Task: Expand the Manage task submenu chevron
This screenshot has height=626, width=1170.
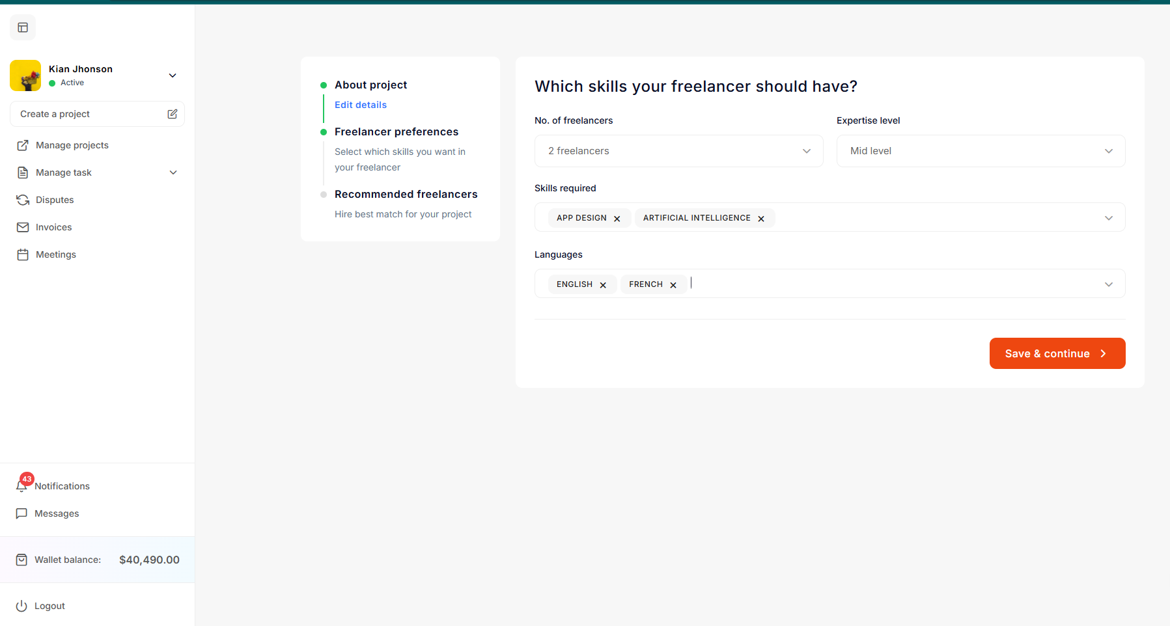Action: pos(173,172)
